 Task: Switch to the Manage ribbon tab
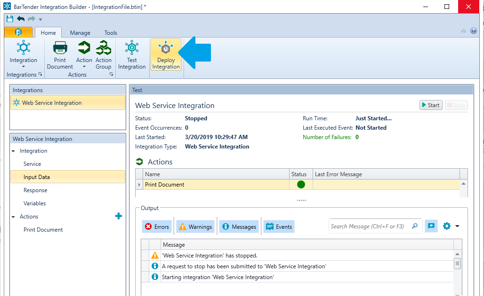tap(80, 32)
